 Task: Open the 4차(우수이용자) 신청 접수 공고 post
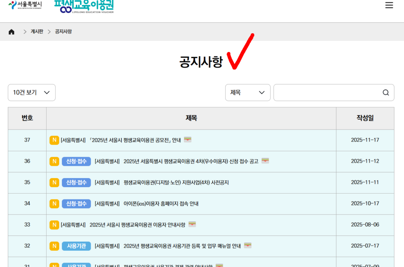pos(191,161)
